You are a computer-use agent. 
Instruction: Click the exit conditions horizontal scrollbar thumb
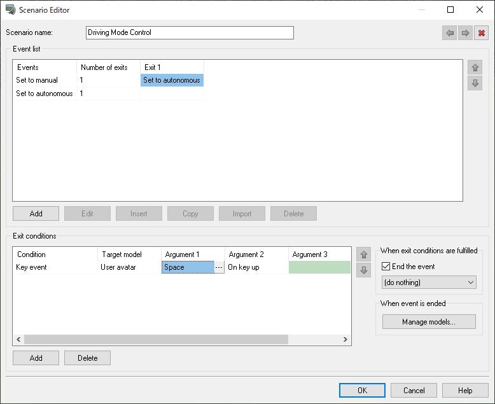(x=157, y=339)
